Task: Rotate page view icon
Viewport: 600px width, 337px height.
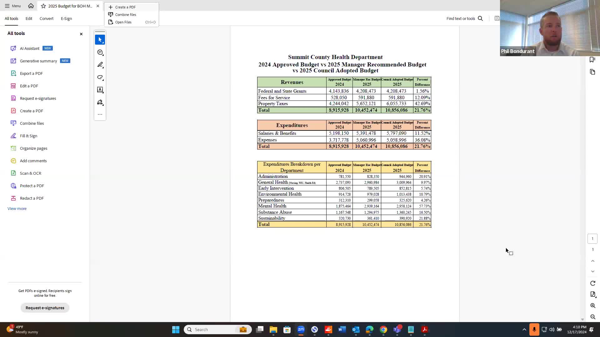Action: [593, 283]
